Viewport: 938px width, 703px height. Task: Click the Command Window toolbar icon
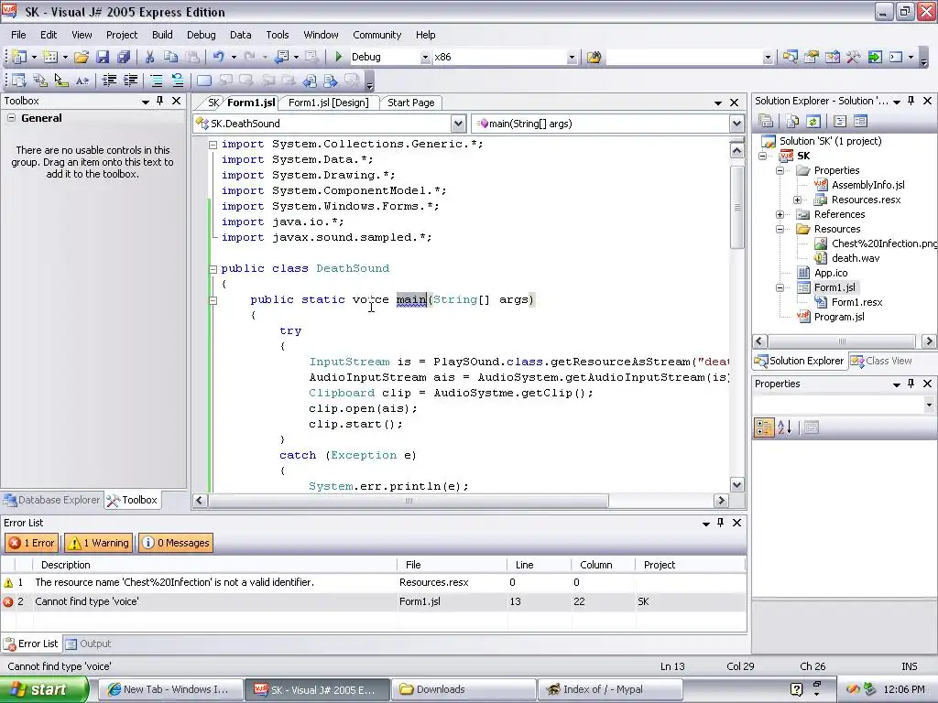click(x=896, y=58)
